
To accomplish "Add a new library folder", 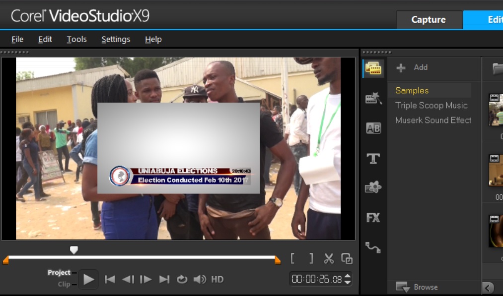I will pos(412,67).
